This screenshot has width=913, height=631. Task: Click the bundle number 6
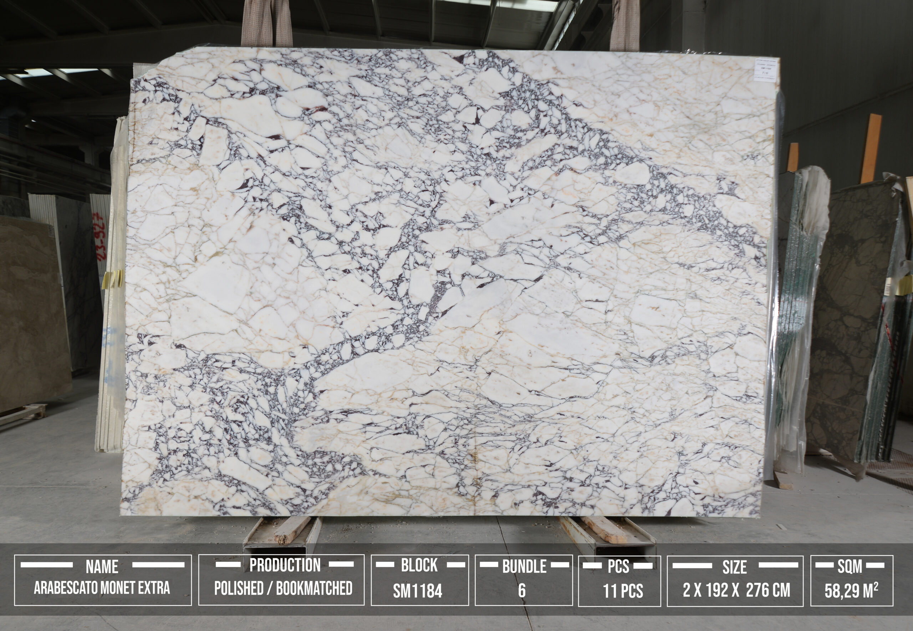pos(522,591)
